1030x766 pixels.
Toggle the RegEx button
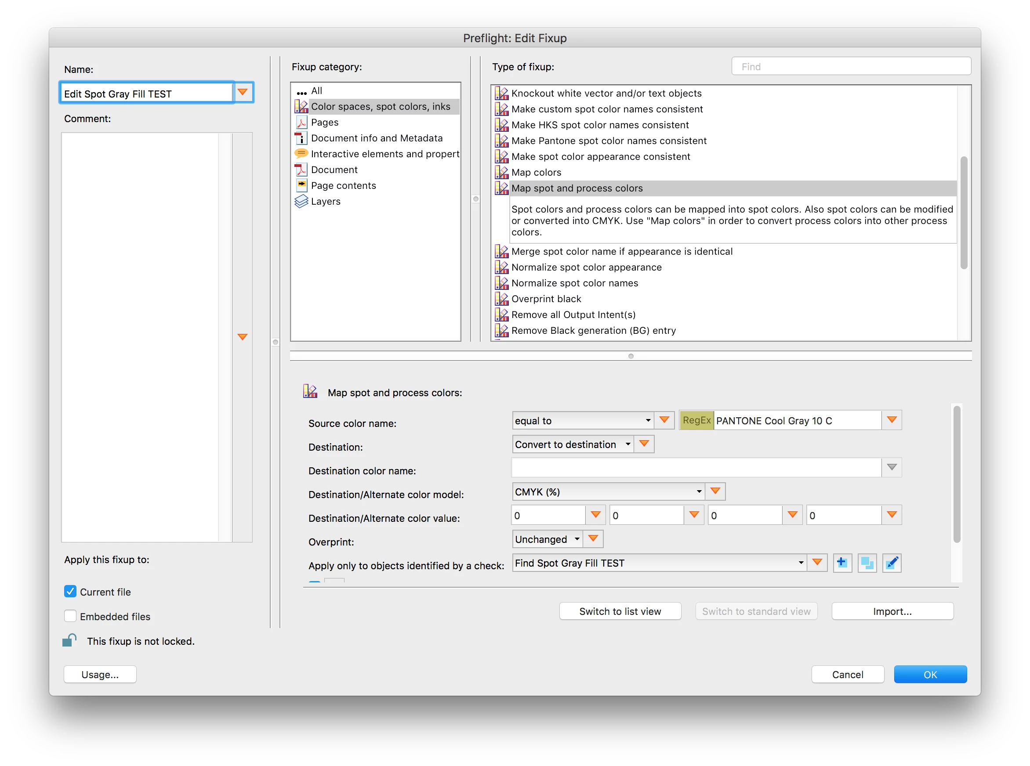pyautogui.click(x=696, y=420)
